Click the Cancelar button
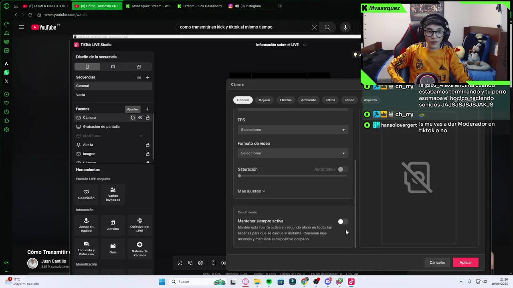513x288 pixels. point(437,262)
